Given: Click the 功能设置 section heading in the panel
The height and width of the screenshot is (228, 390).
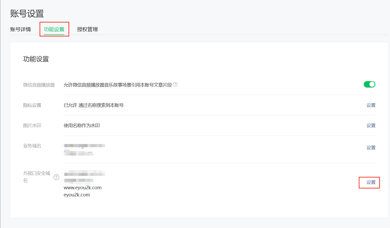Looking at the screenshot, I should point(36,59).
